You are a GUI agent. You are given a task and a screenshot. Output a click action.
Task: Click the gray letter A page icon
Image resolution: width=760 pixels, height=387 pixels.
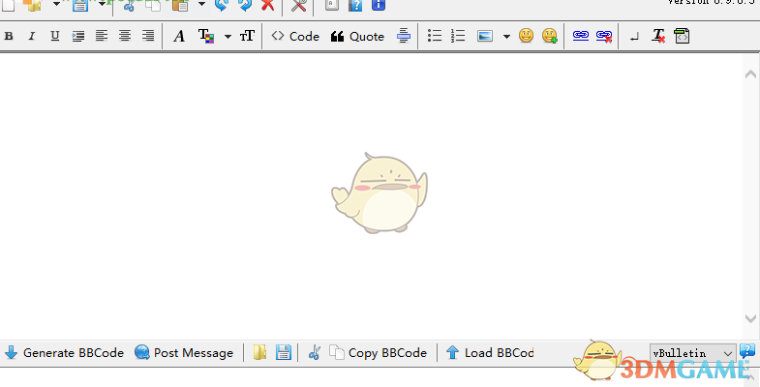[332, 6]
